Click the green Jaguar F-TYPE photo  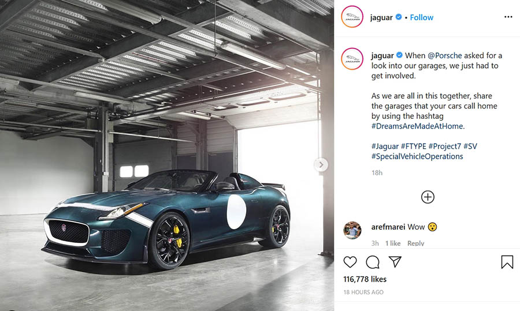167,156
